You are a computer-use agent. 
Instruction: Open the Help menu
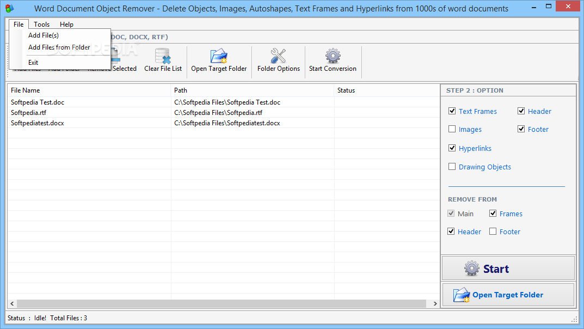[66, 24]
